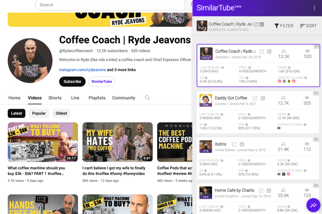
Task: Open the email icon in Daddy Got Coffee card
Action: click(x=279, y=128)
